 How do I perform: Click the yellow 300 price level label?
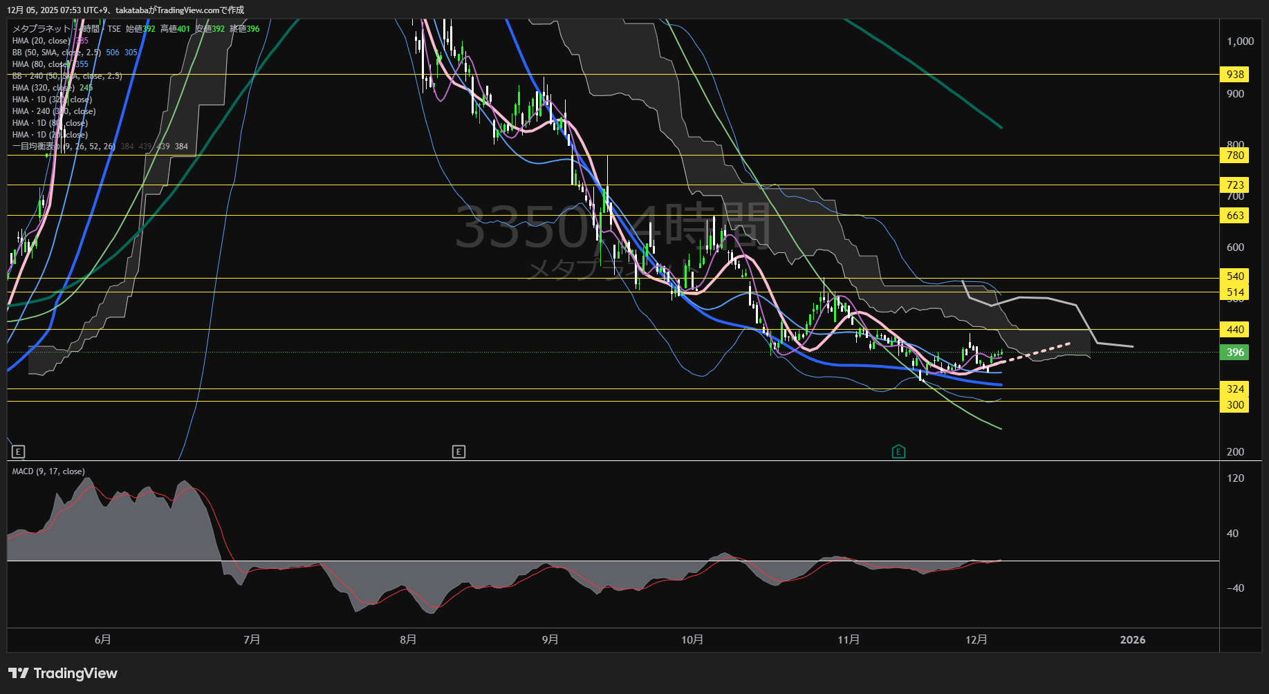click(x=1234, y=405)
